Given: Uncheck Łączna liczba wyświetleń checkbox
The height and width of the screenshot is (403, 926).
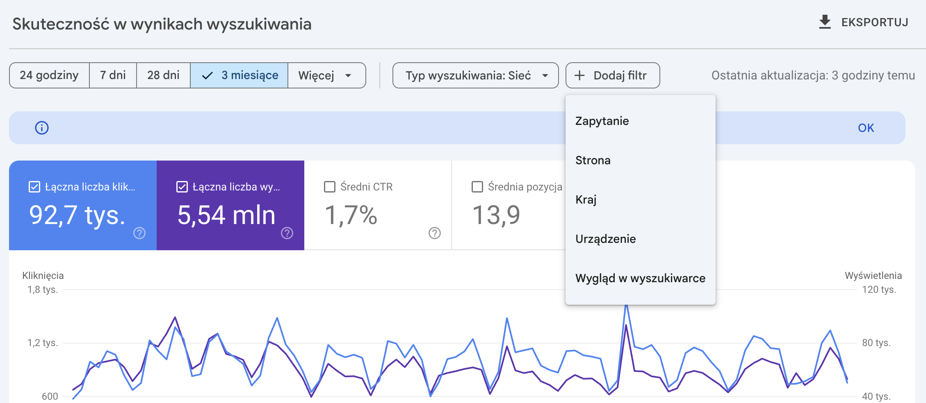Looking at the screenshot, I should [x=182, y=187].
